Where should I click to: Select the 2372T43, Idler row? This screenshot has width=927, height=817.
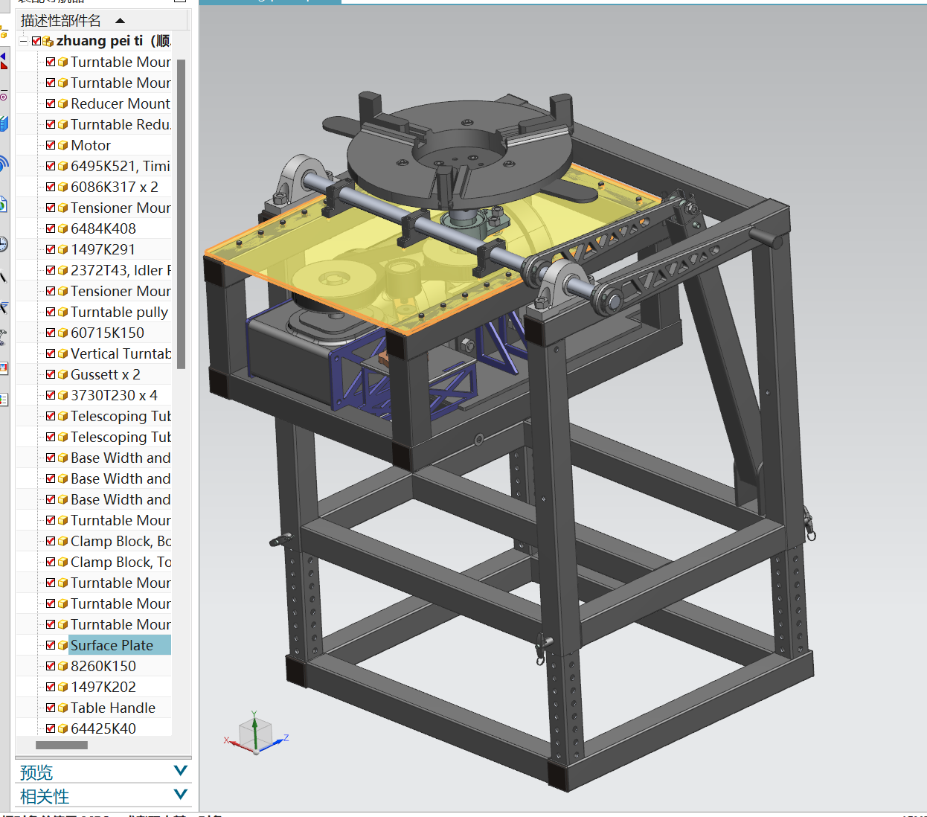94,270
